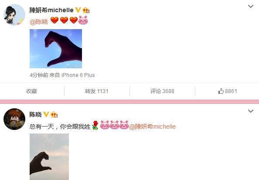Open 陳妍希michelle's profile avatar
The height and width of the screenshot is (180, 259).
click(x=14, y=15)
